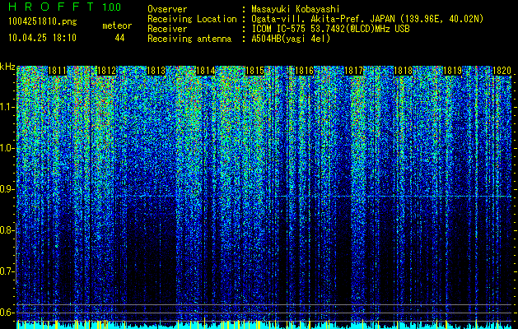Click the 'Receiving antenna' field label

coord(189,39)
